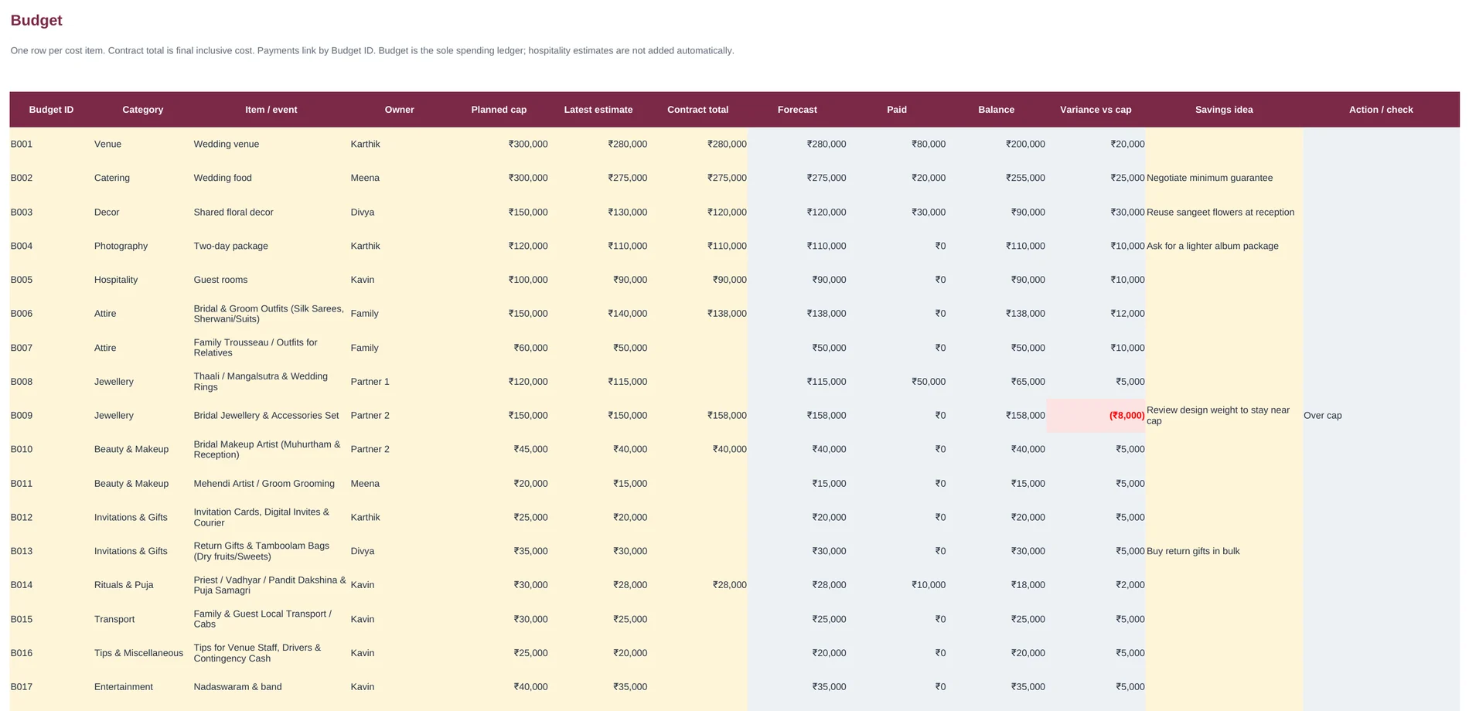1469x711 pixels.
Task: Click the Budget page title
Action: tap(36, 21)
